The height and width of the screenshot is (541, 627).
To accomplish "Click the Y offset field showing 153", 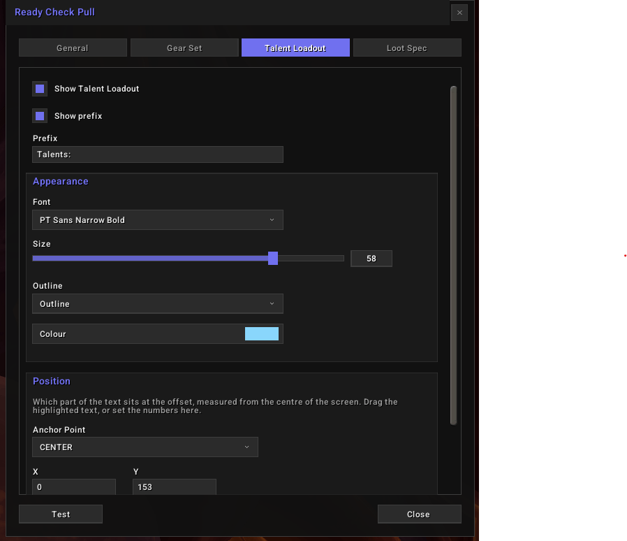I will point(175,487).
